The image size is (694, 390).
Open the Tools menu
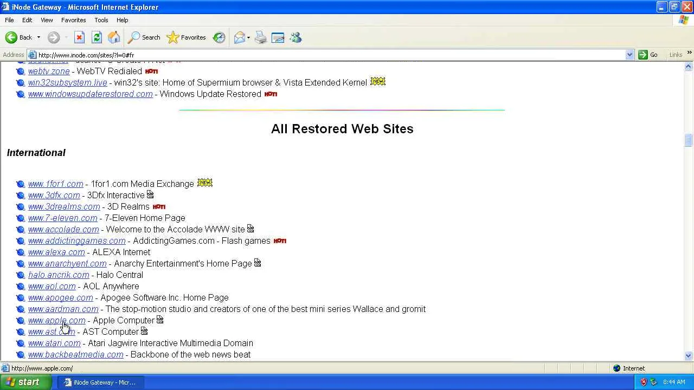[101, 20]
